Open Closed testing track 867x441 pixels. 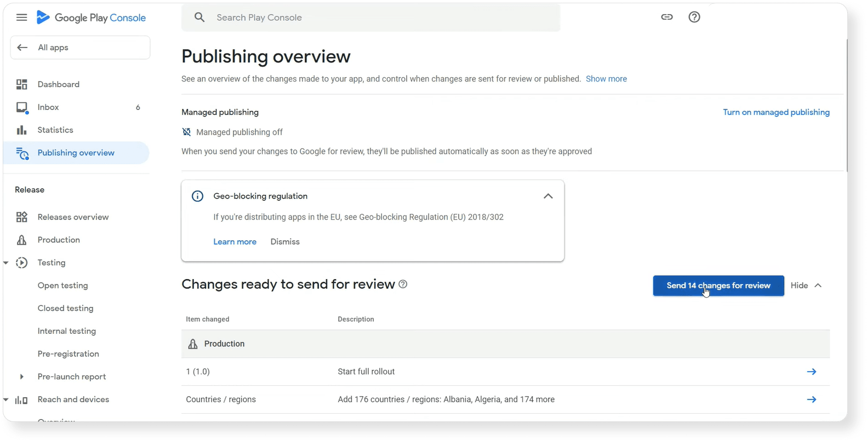65,309
